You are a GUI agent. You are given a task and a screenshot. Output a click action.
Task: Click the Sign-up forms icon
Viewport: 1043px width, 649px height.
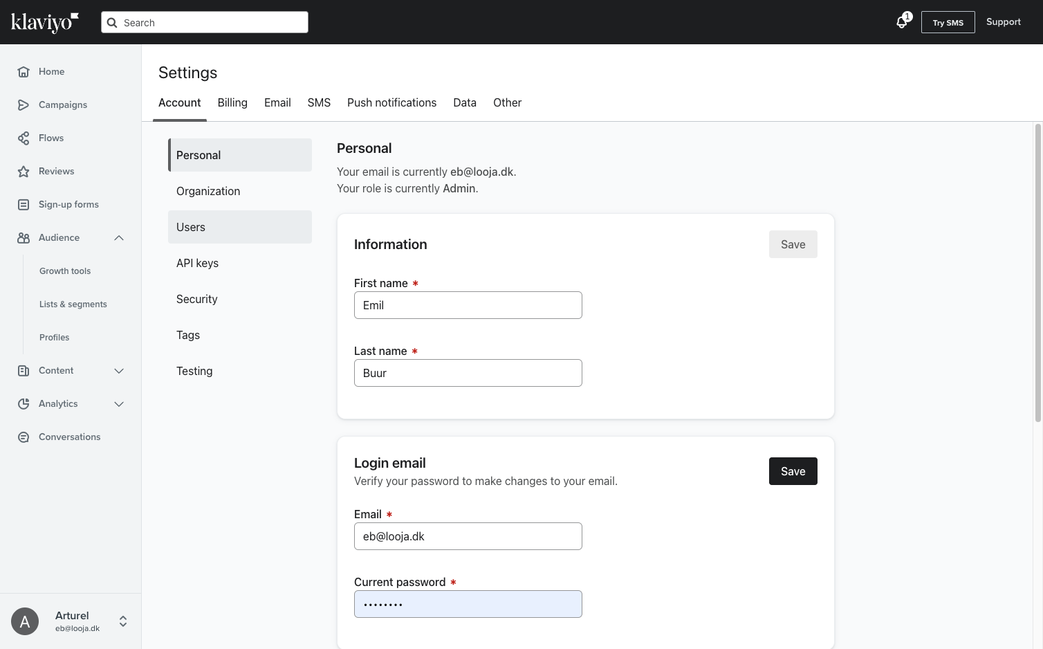click(24, 205)
